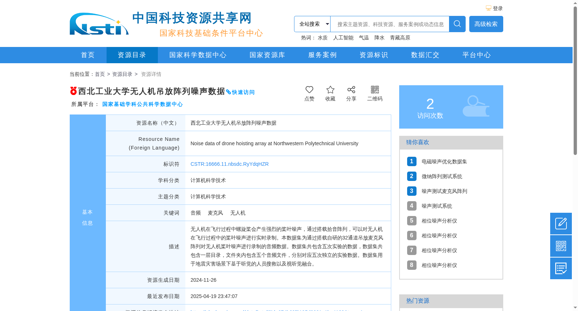Screen dimensions: 578x311
Task: Select hot word 降水
Action: tap(379, 38)
